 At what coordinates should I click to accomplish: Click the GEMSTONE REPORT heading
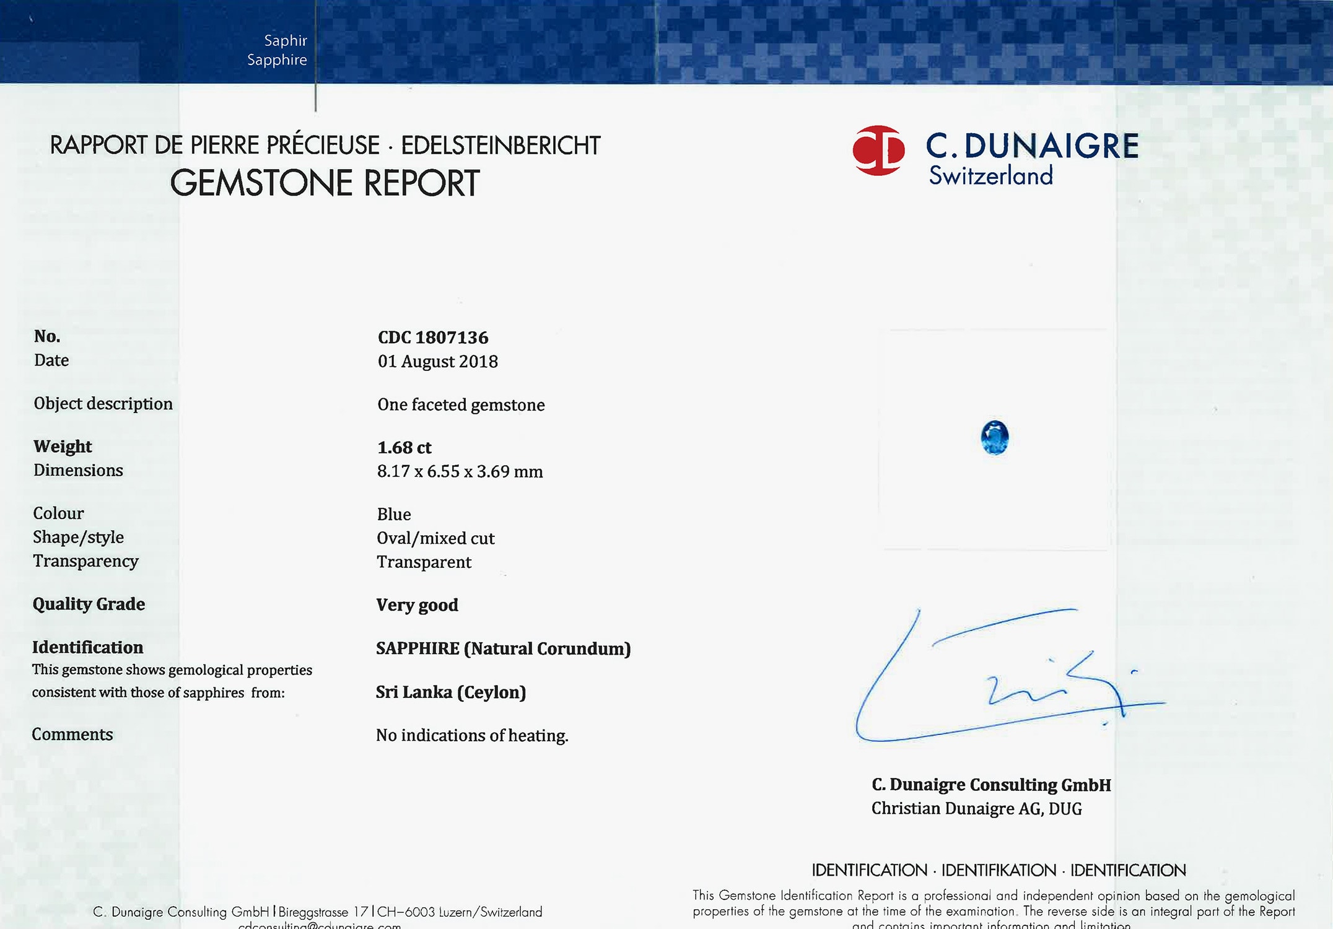pos(325,183)
